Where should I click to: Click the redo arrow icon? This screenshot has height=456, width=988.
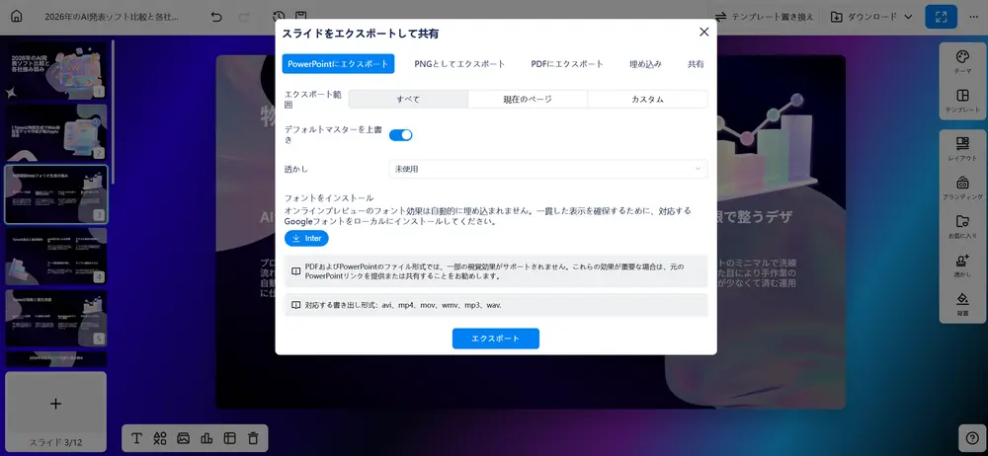tap(244, 17)
